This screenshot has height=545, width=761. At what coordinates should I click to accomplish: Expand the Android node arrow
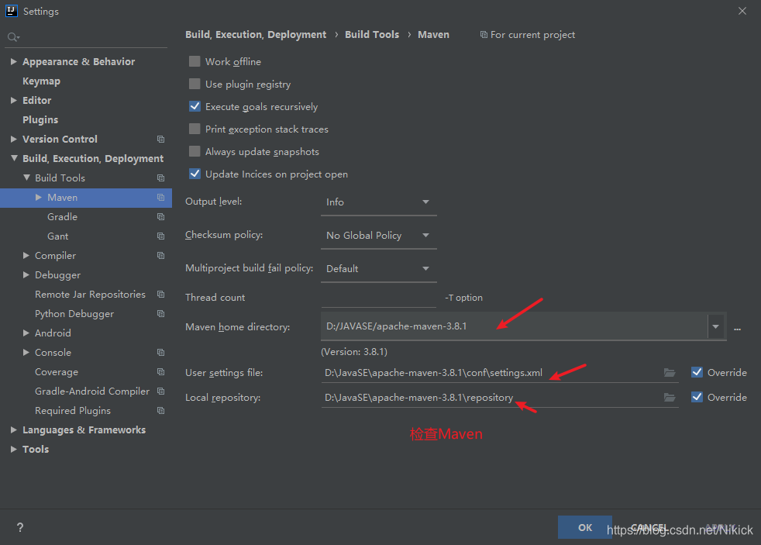coord(26,333)
